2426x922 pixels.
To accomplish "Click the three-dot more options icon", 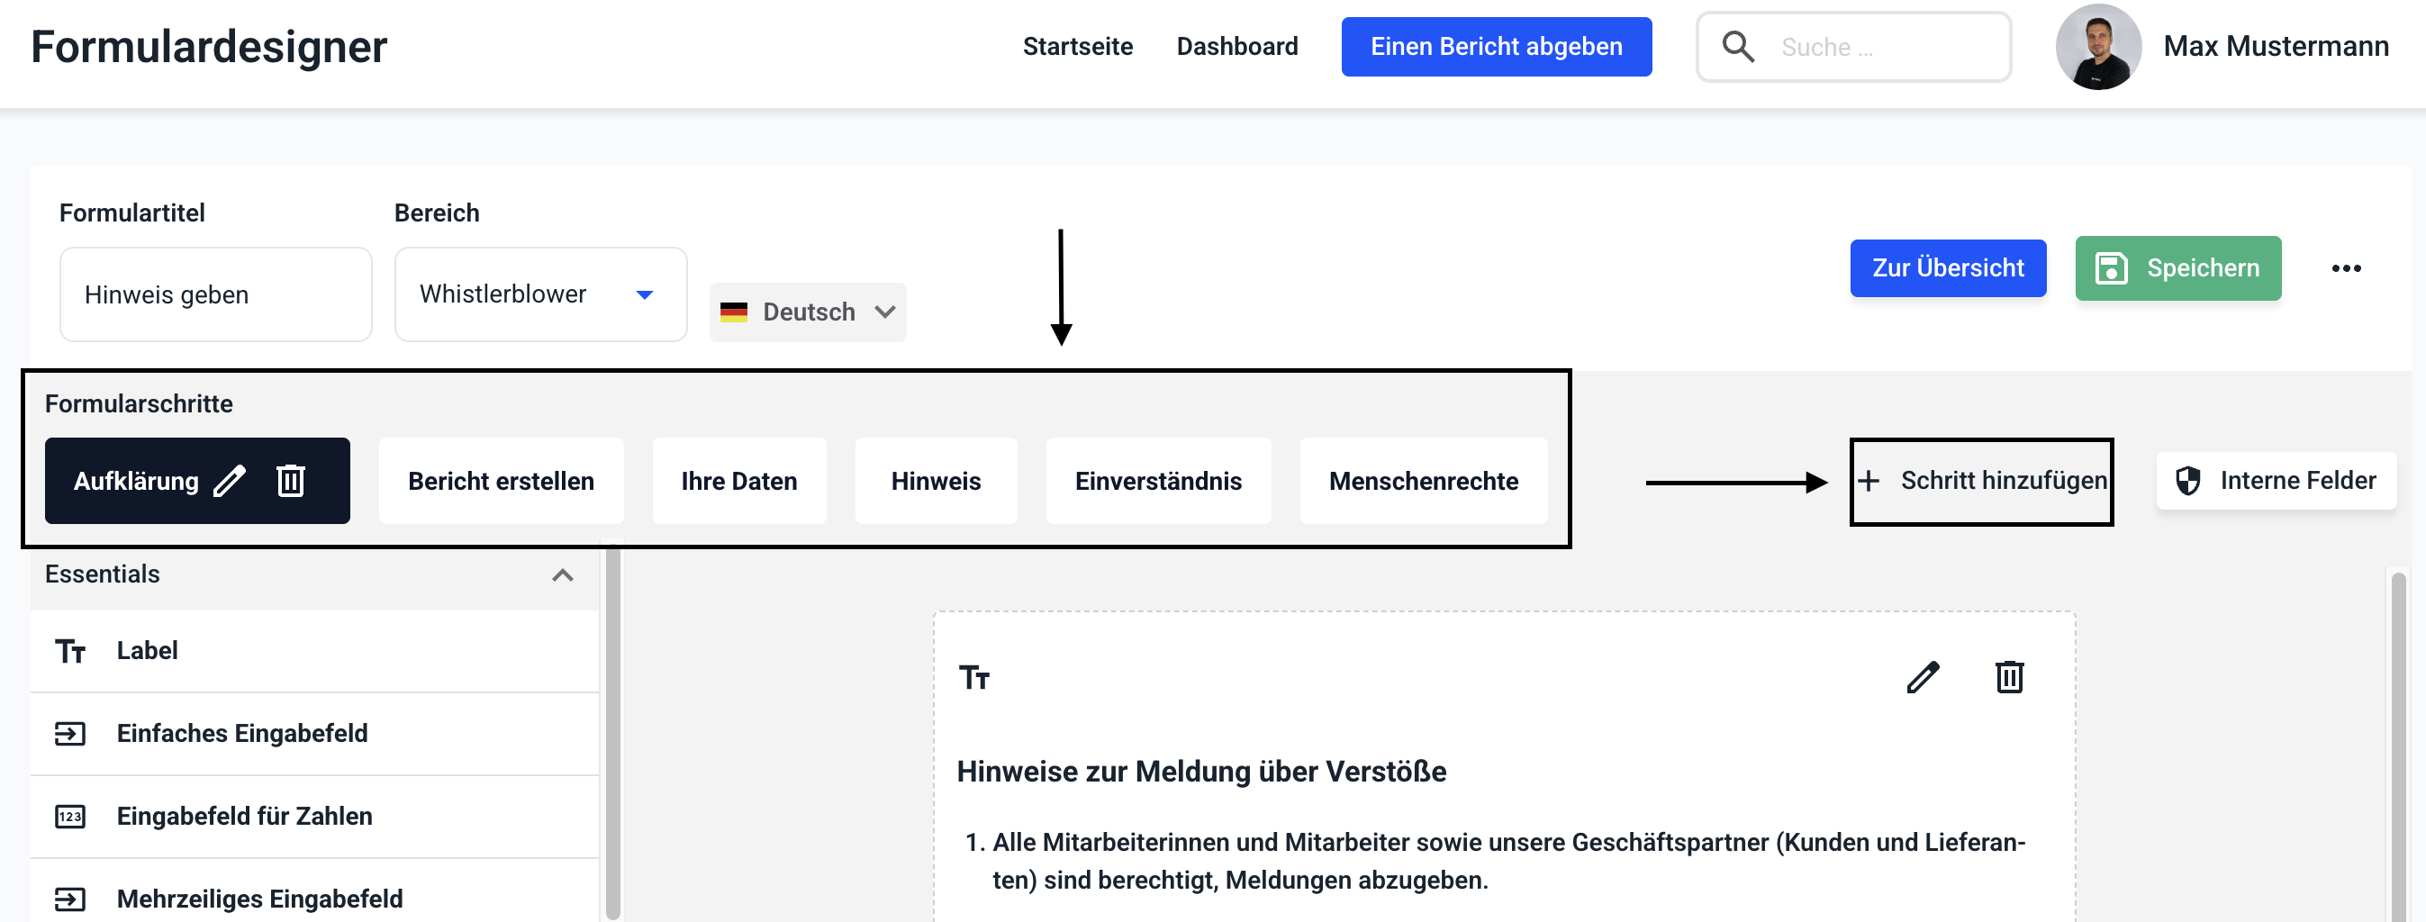I will click(x=2345, y=268).
